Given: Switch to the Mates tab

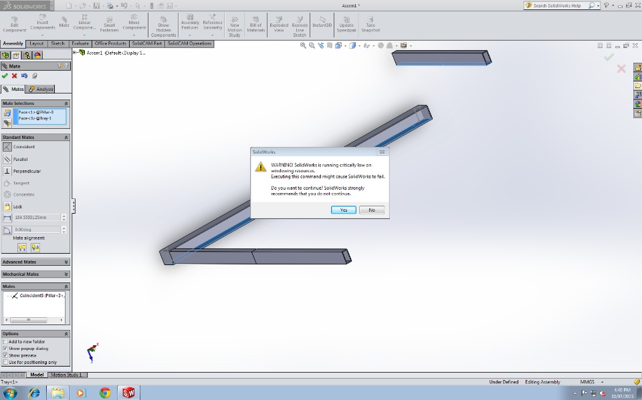Looking at the screenshot, I should (x=13, y=89).
